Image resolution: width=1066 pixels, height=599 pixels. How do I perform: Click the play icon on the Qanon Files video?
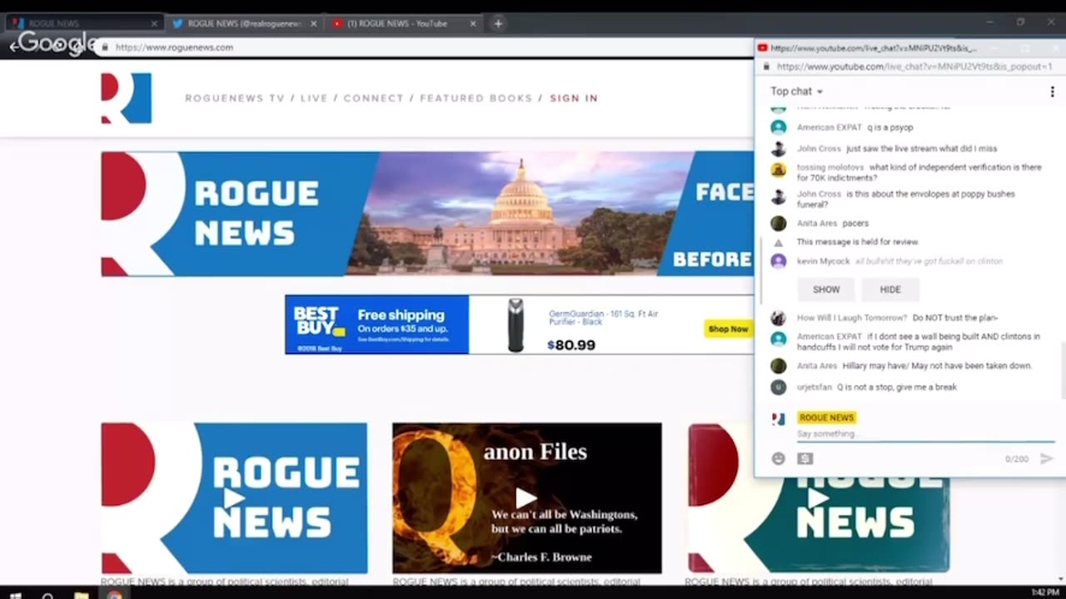tap(526, 498)
